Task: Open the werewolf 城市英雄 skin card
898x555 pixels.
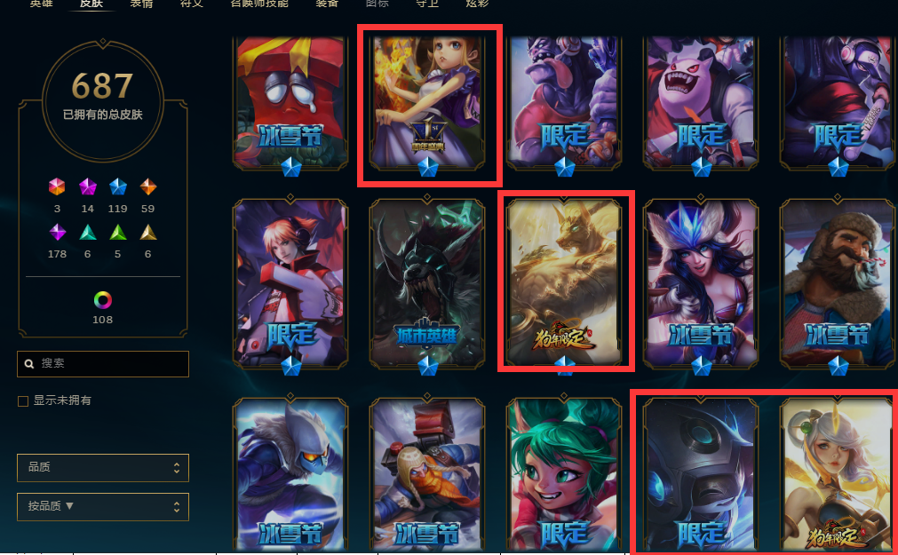Action: [427, 281]
